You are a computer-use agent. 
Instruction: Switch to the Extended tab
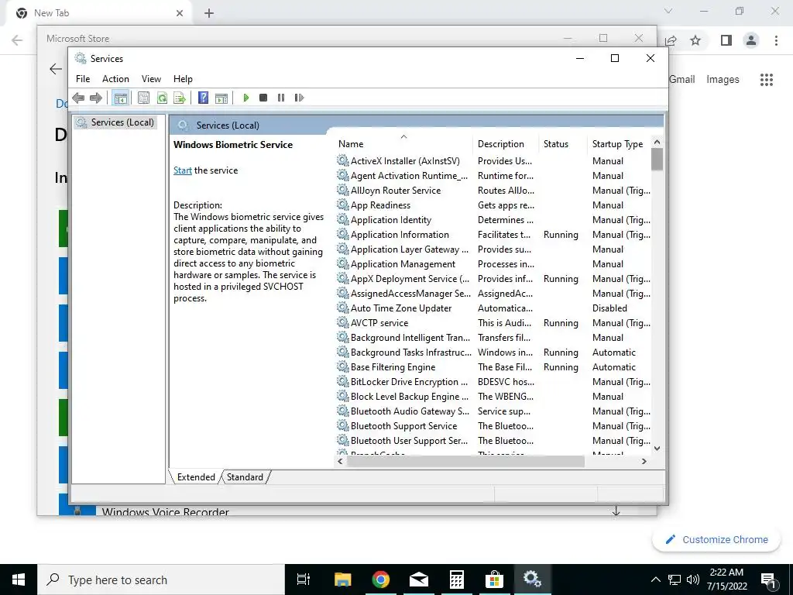(196, 477)
